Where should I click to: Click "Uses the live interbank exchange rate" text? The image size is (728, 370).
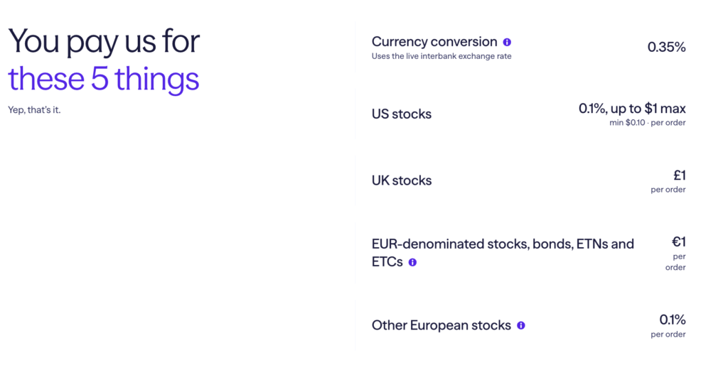[441, 56]
